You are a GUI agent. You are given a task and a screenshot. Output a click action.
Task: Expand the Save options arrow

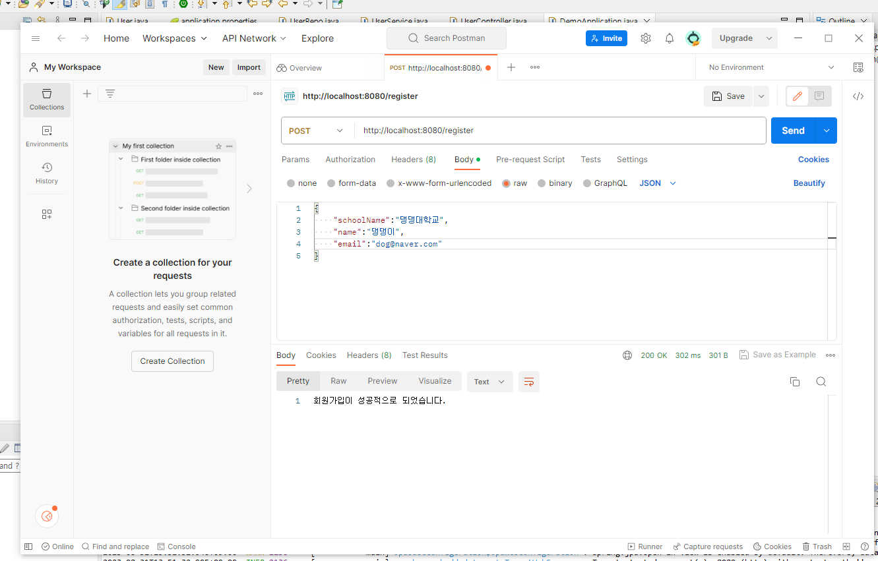(761, 96)
